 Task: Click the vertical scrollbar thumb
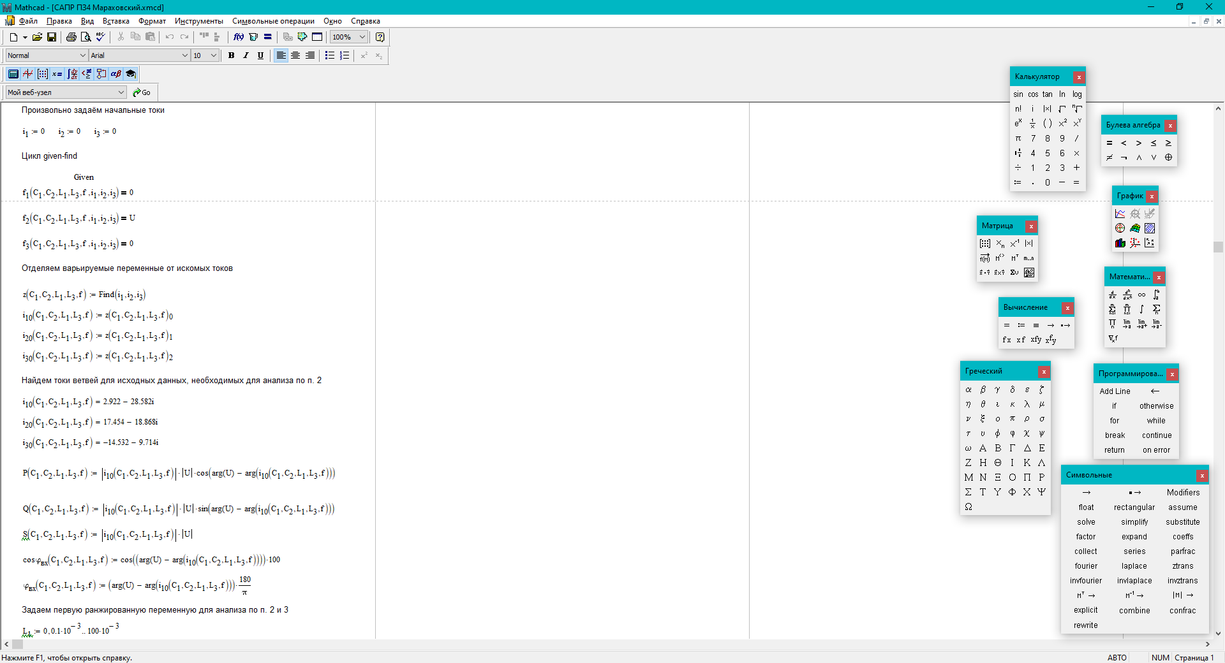(x=1218, y=247)
